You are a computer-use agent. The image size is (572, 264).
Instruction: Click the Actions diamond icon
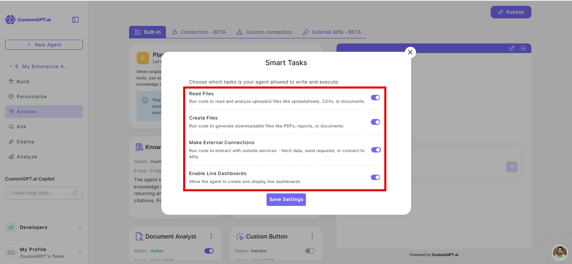tap(11, 112)
